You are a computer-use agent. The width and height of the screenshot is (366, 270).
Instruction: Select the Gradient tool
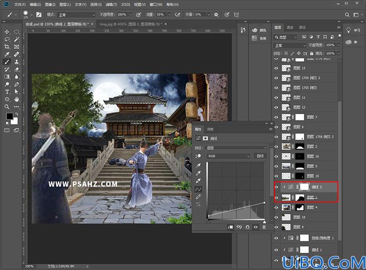[7, 77]
